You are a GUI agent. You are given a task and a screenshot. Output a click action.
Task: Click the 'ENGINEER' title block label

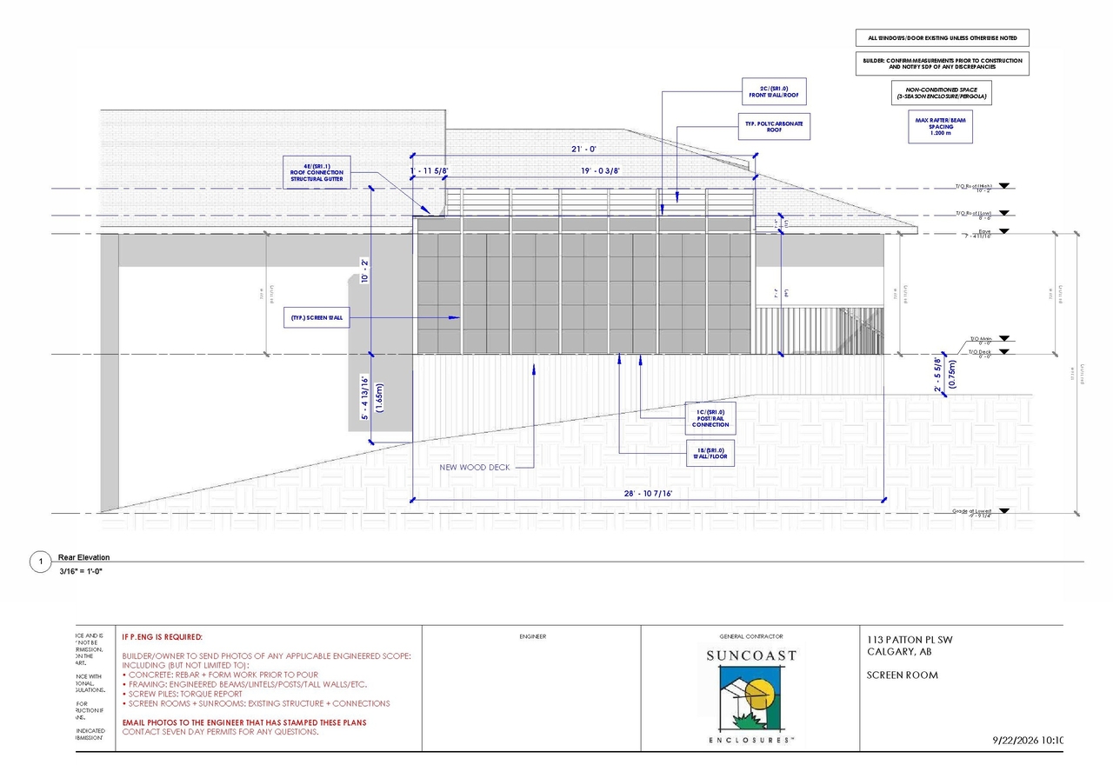pos(532,636)
